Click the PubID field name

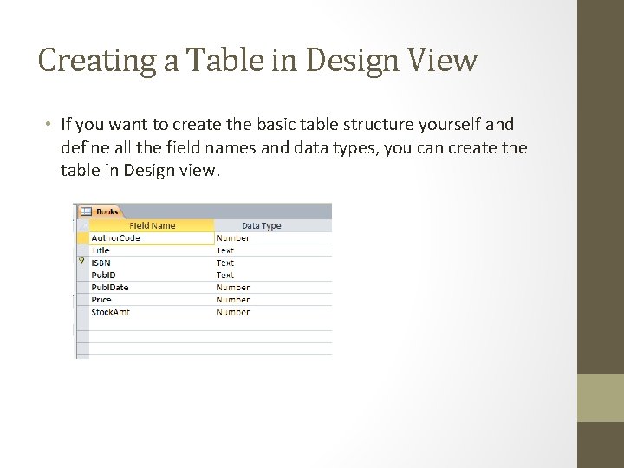(103, 276)
